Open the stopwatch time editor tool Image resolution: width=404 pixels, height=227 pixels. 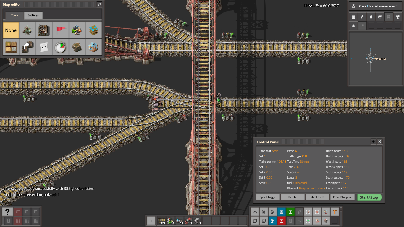(61, 47)
